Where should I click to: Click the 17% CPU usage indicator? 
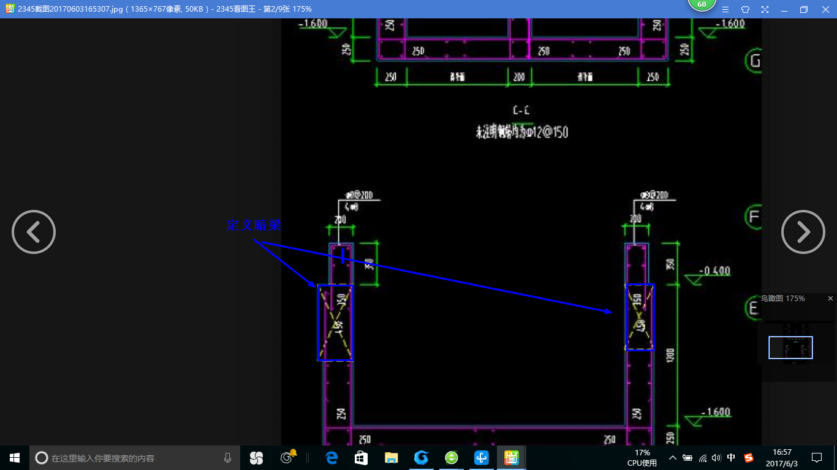642,458
